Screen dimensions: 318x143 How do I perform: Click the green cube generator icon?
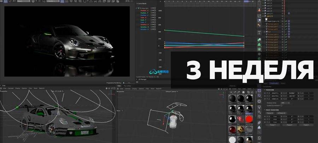[x=259, y=40]
